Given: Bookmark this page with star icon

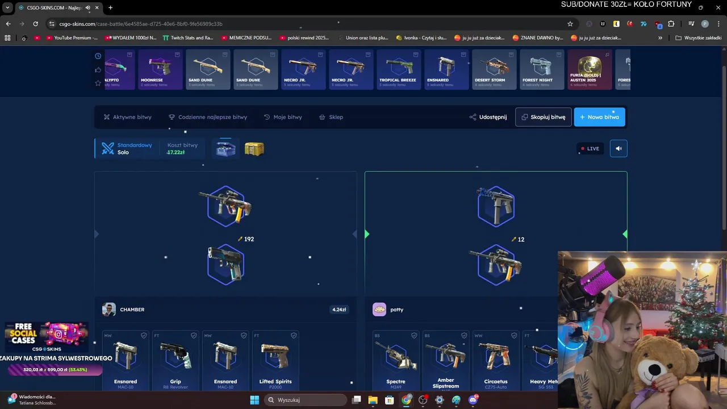Looking at the screenshot, I should click(570, 24).
